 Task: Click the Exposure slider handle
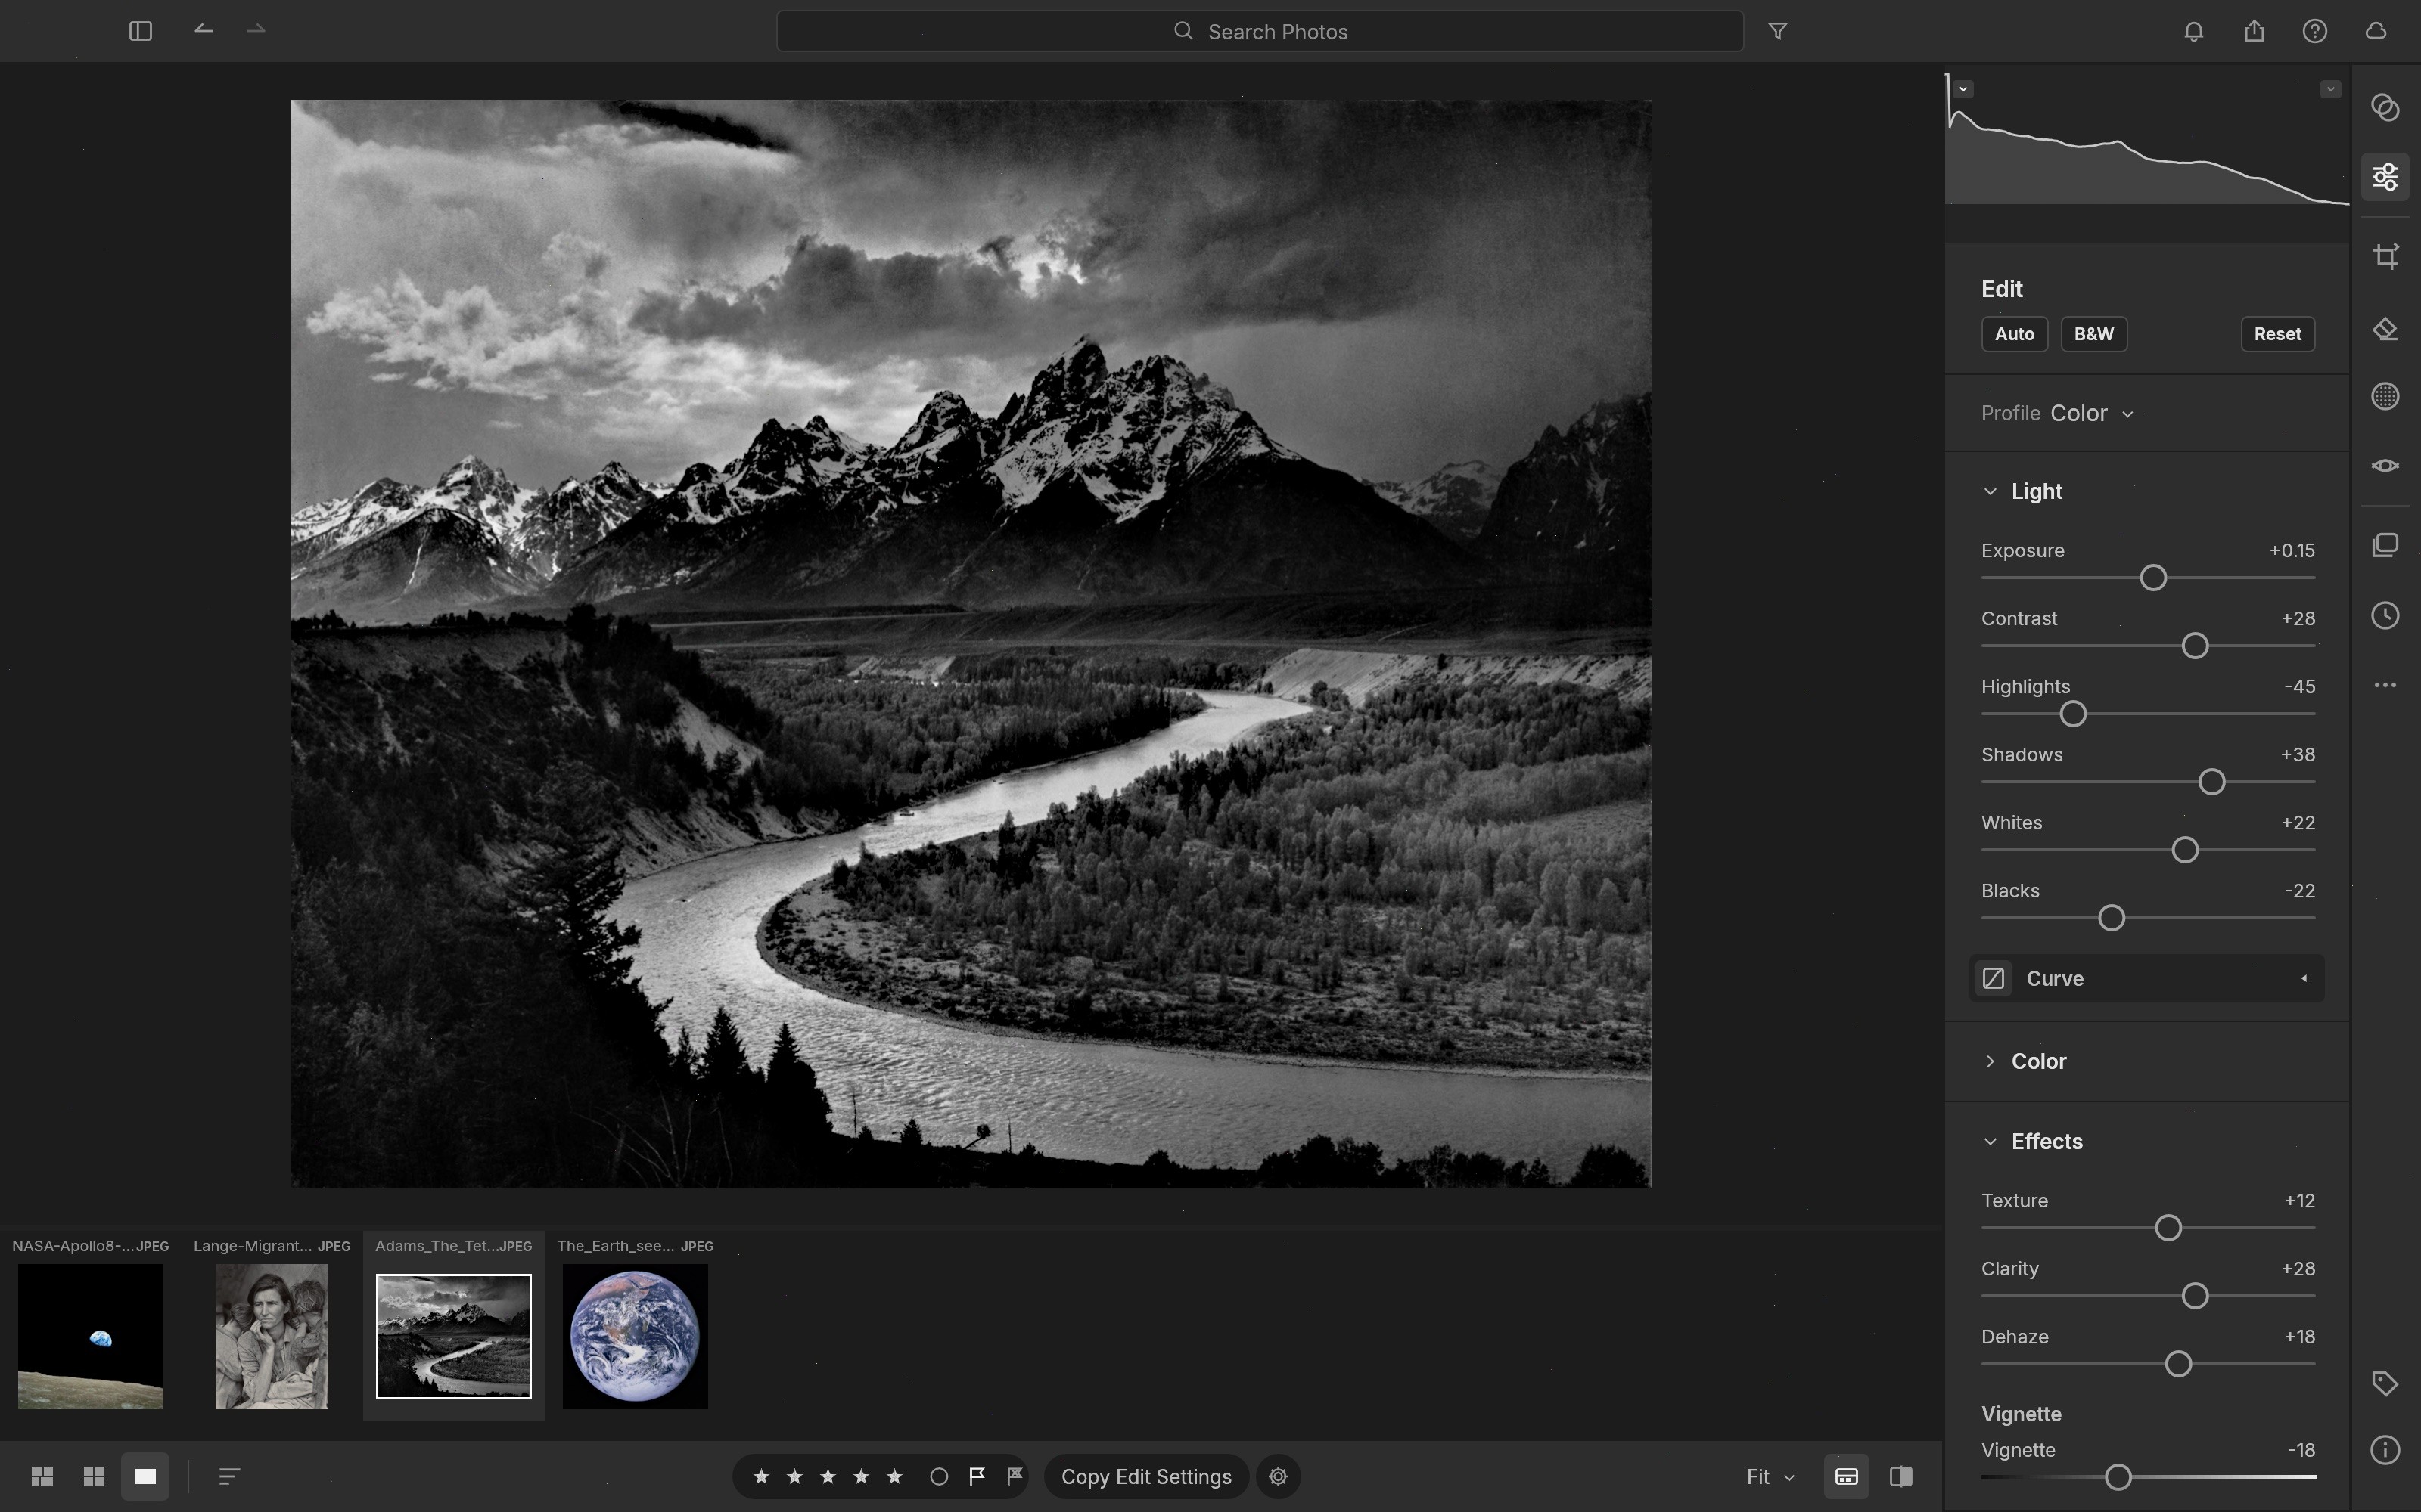coord(2153,578)
